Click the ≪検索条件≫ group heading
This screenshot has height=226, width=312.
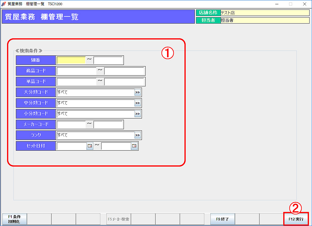[29, 51]
